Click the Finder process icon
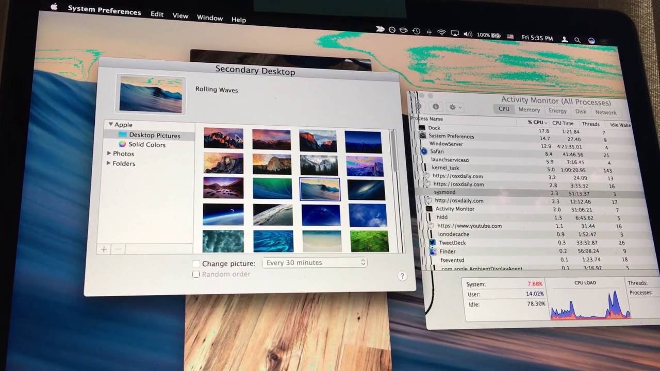The width and height of the screenshot is (660, 371). coord(434,251)
